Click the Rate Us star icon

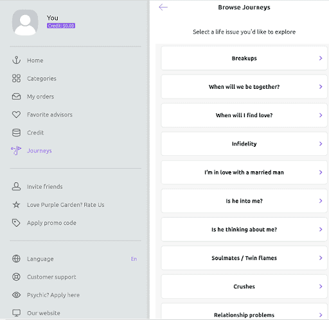pos(16,205)
